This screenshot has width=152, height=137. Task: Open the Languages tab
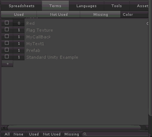pyautogui.click(x=87, y=6)
